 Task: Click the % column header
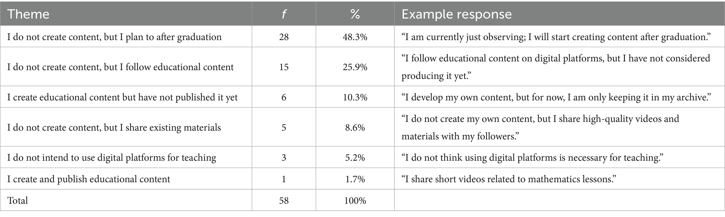pyautogui.click(x=355, y=14)
